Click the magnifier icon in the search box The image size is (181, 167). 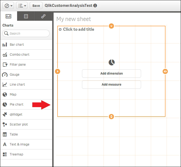[x=6, y=33]
